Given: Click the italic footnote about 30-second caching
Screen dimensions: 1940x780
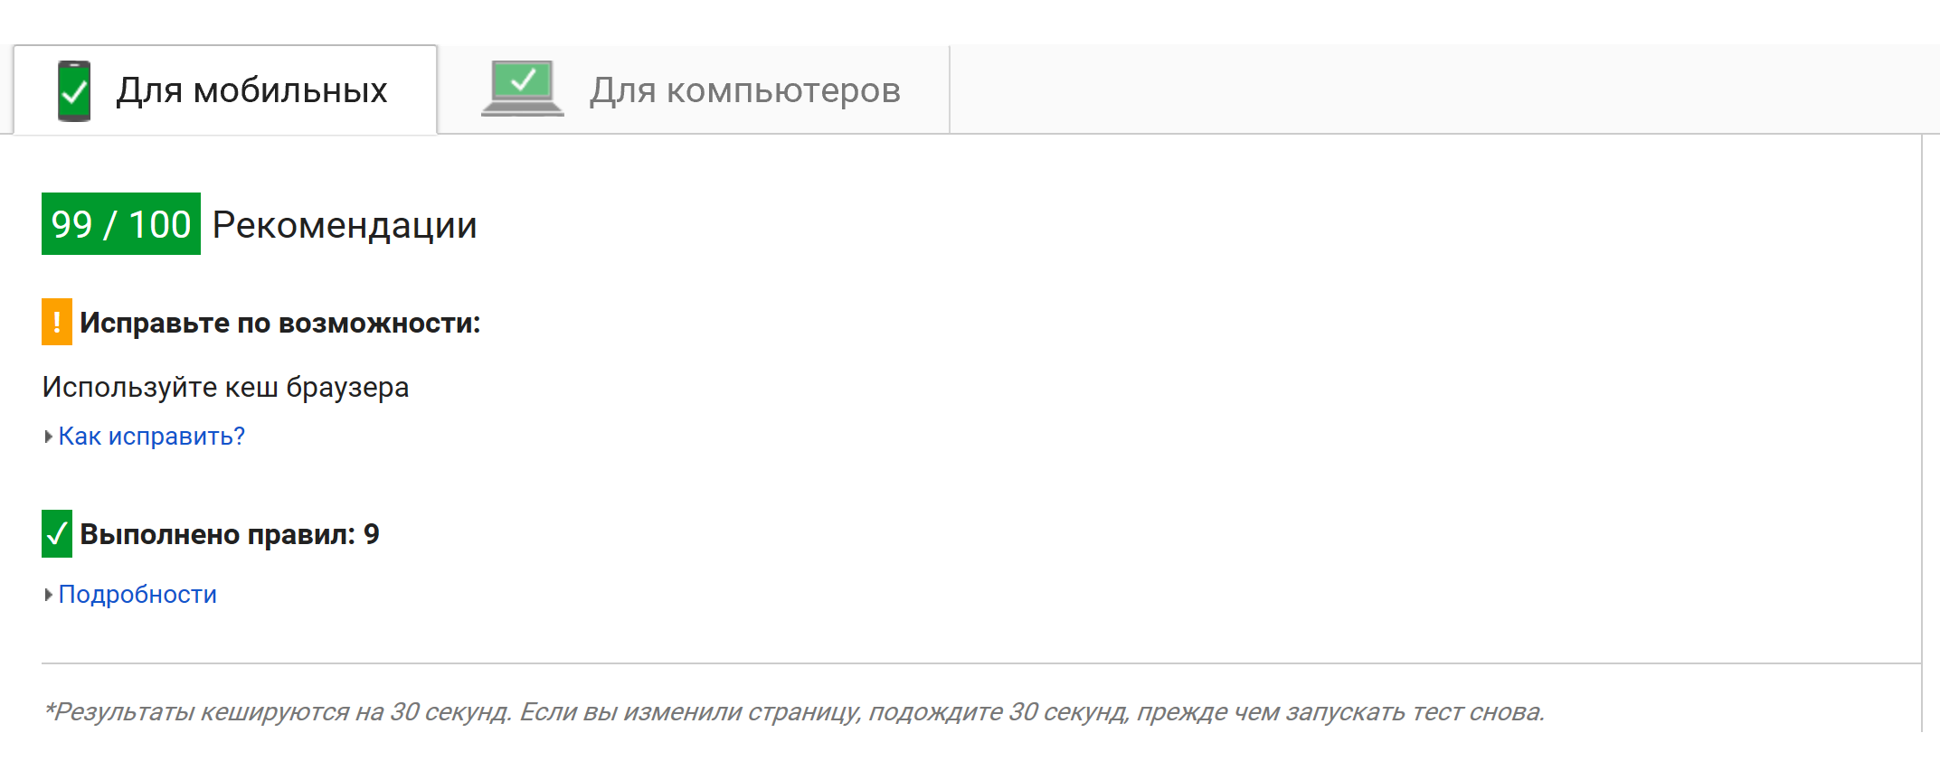Looking at the screenshot, I should pyautogui.click(x=794, y=712).
